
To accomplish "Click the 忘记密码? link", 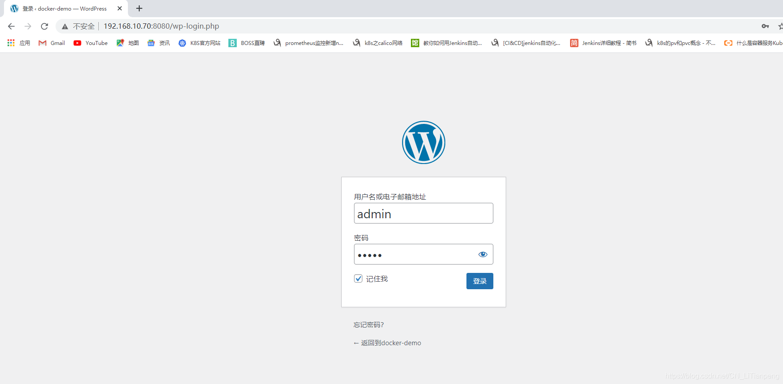I will coord(369,325).
